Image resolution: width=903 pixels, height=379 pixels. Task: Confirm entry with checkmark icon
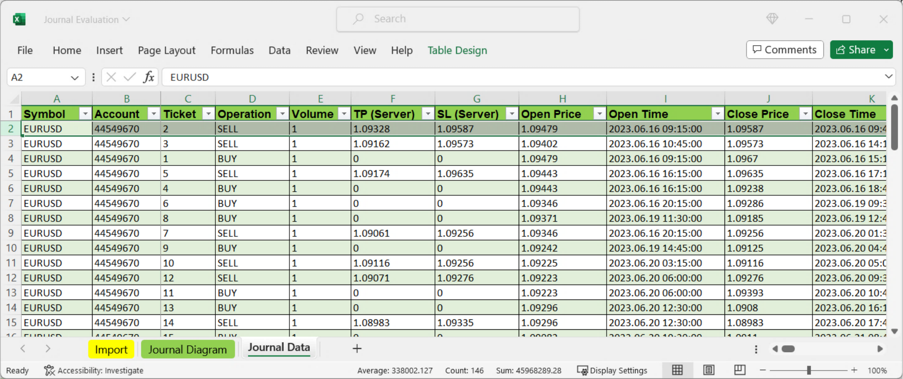point(130,77)
